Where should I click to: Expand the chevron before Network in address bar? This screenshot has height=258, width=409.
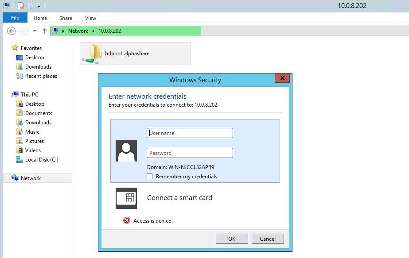tap(63, 31)
